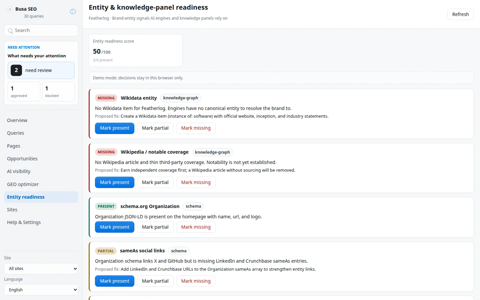
Task: Open the GEO optimizer section
Action: [x=23, y=184]
